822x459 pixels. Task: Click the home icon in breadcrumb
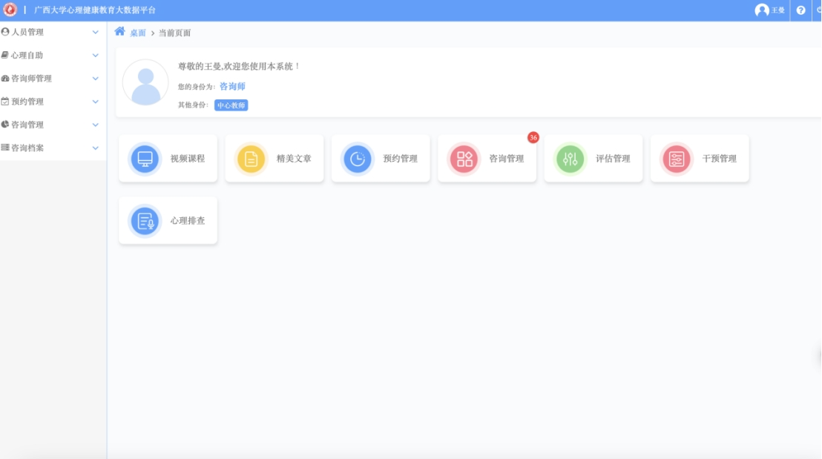click(119, 32)
